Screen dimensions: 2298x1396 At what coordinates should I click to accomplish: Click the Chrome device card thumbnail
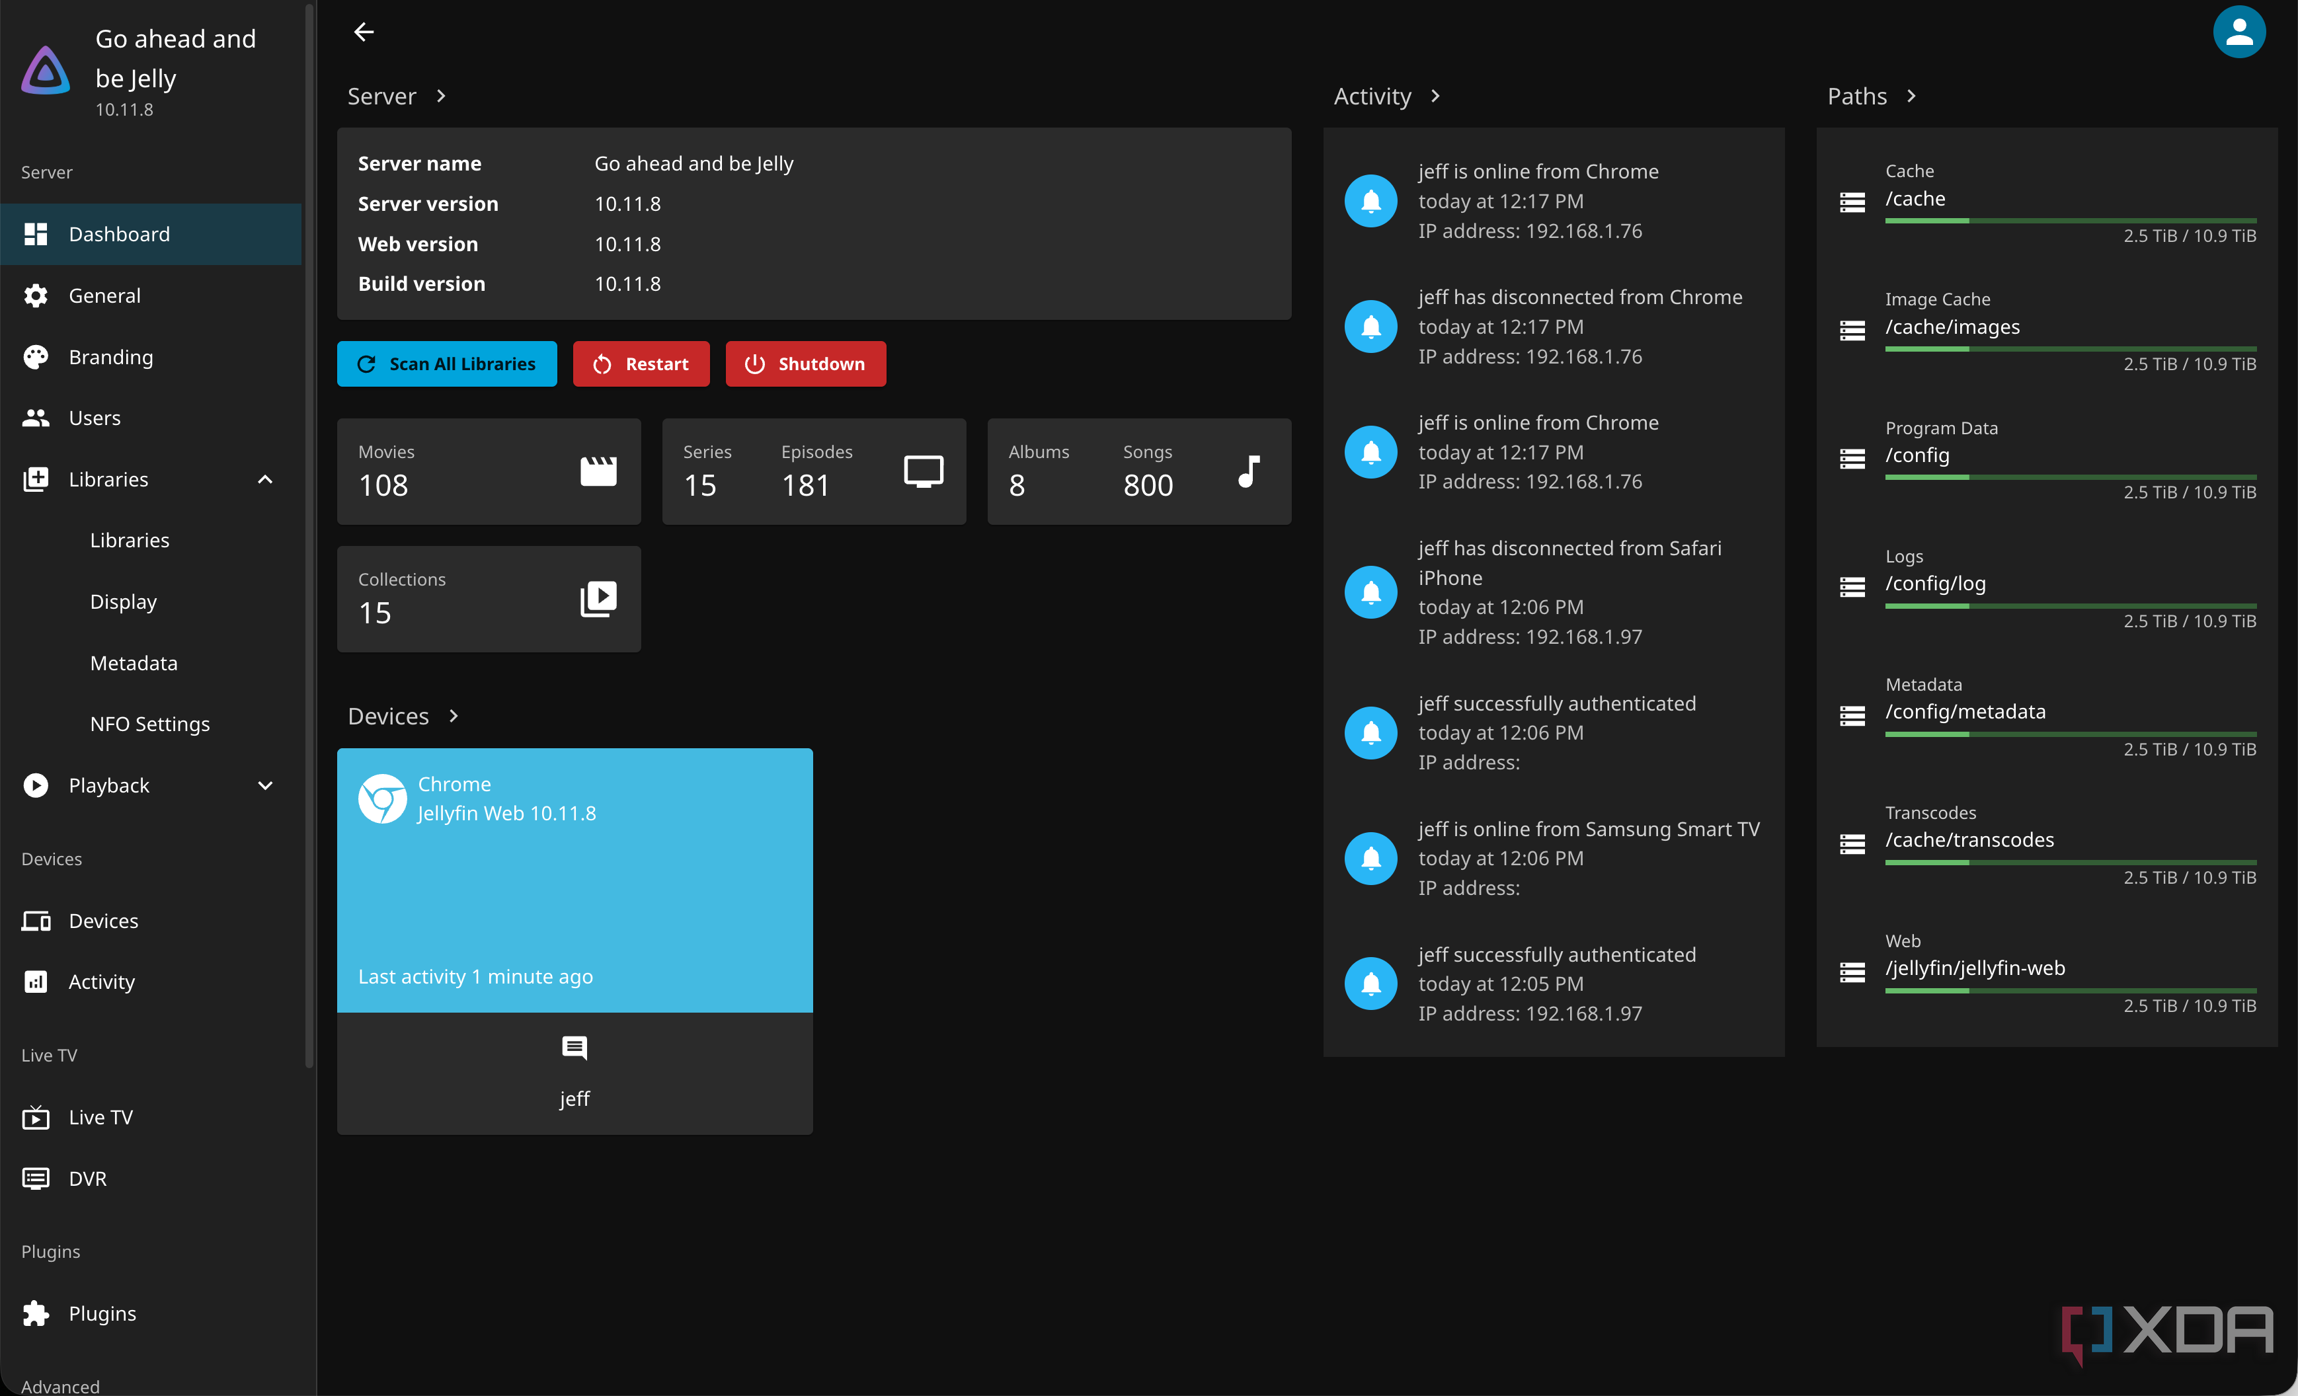574,880
